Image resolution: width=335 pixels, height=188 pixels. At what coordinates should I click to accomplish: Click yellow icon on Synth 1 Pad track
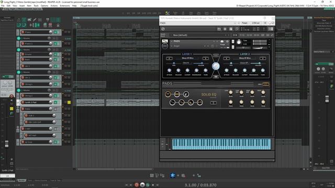coord(69,102)
